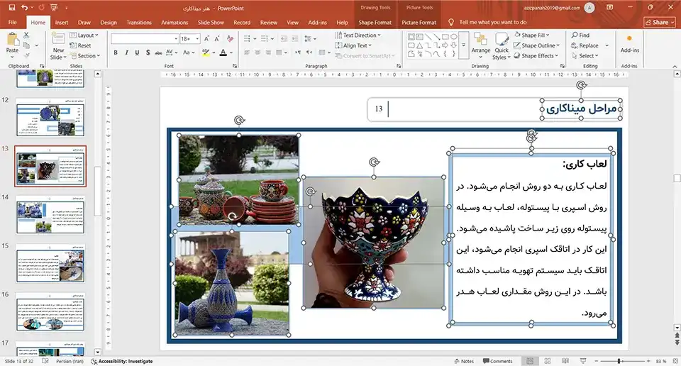Open the Notes pane

pyautogui.click(x=464, y=361)
